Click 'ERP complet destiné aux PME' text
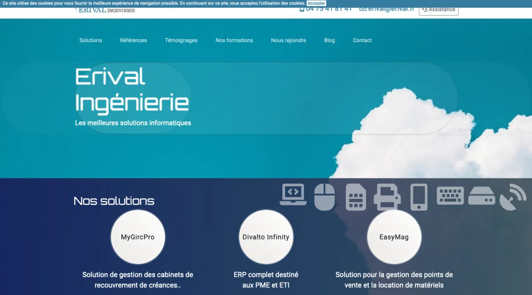This screenshot has height=295, width=532. 266,280
